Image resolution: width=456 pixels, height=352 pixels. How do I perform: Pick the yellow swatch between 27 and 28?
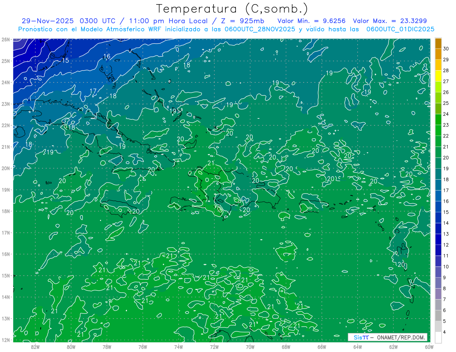coord(438,76)
